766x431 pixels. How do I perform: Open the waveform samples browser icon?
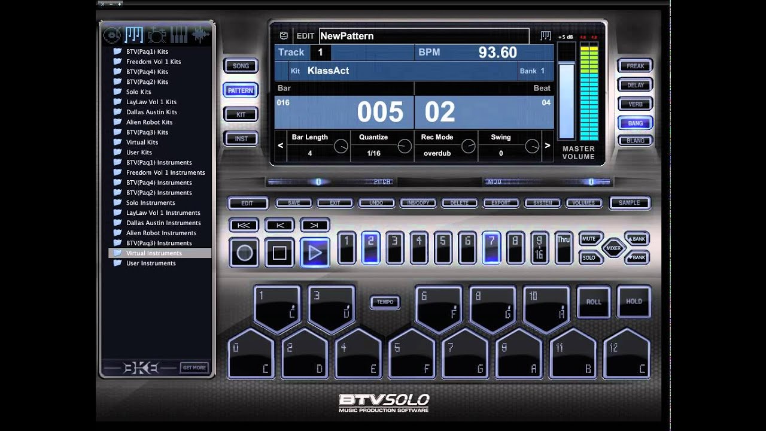200,35
